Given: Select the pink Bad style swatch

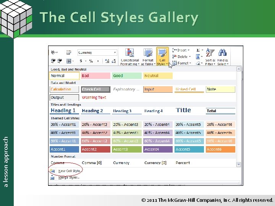Looking at the screenshot, I should [x=96, y=76].
